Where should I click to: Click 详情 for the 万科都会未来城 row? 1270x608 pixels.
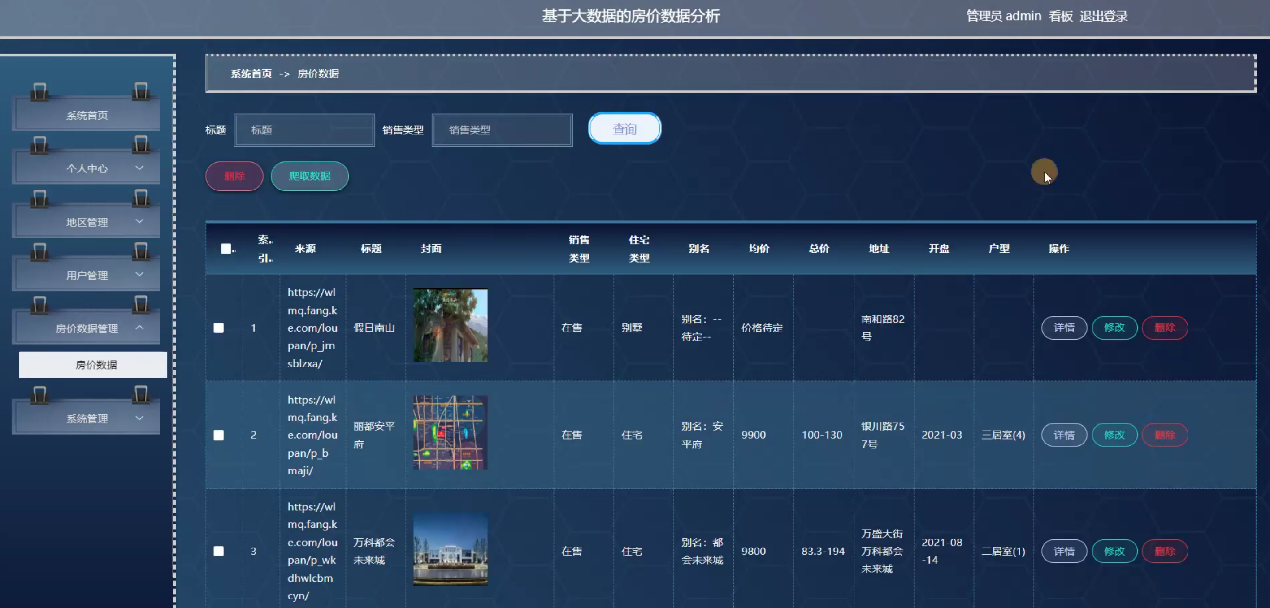(x=1064, y=551)
